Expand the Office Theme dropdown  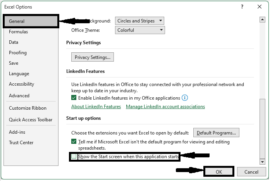140,30
